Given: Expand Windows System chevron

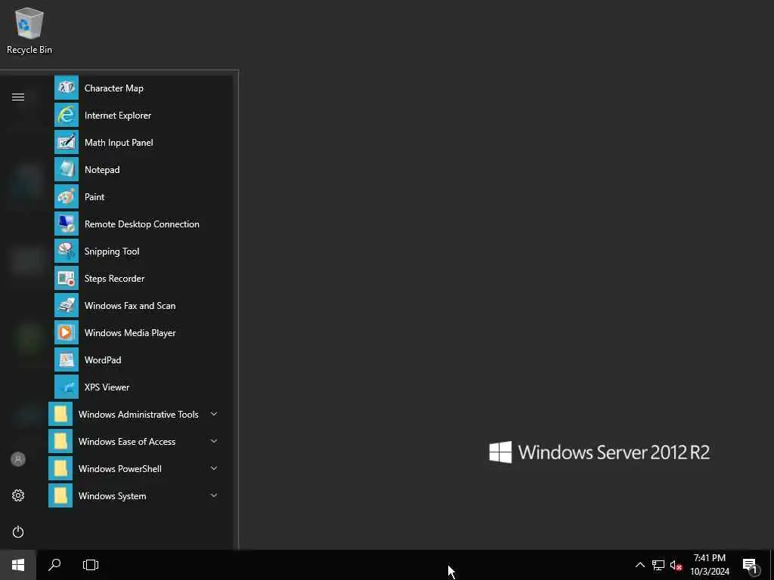Looking at the screenshot, I should 214,495.
